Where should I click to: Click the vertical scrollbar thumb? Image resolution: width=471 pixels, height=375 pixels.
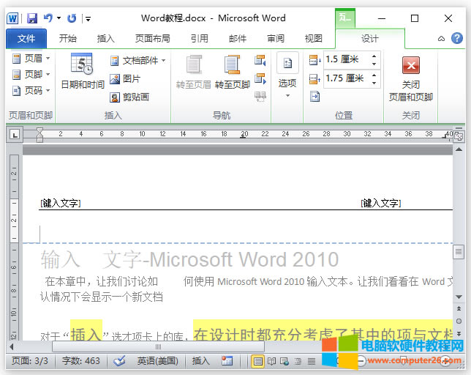[459, 252]
